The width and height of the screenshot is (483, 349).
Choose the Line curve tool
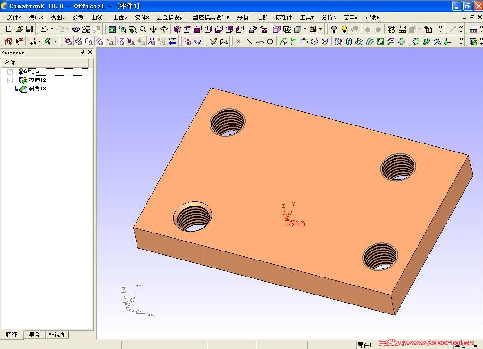(x=249, y=41)
